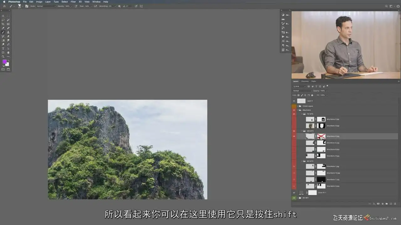Toggle visibility of Color Fill 1 layer
The image size is (401, 225).
294,192
